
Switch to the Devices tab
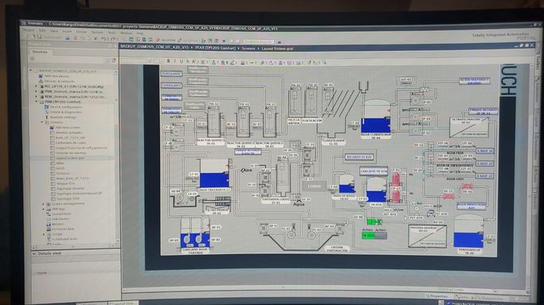coord(40,52)
